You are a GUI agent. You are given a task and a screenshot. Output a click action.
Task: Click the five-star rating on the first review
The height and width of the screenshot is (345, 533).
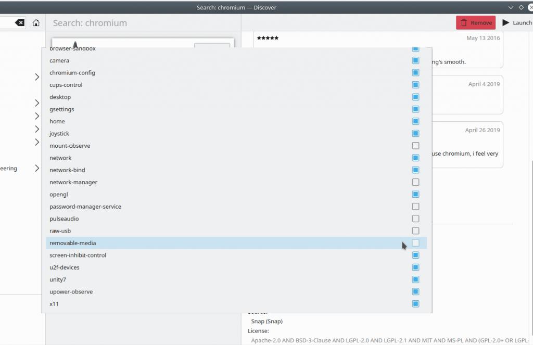point(268,38)
